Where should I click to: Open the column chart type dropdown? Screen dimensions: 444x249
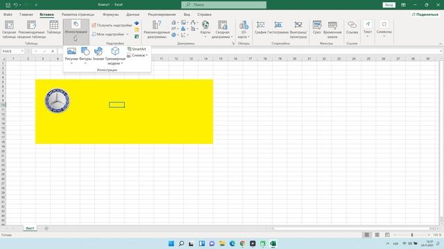pos(175,23)
